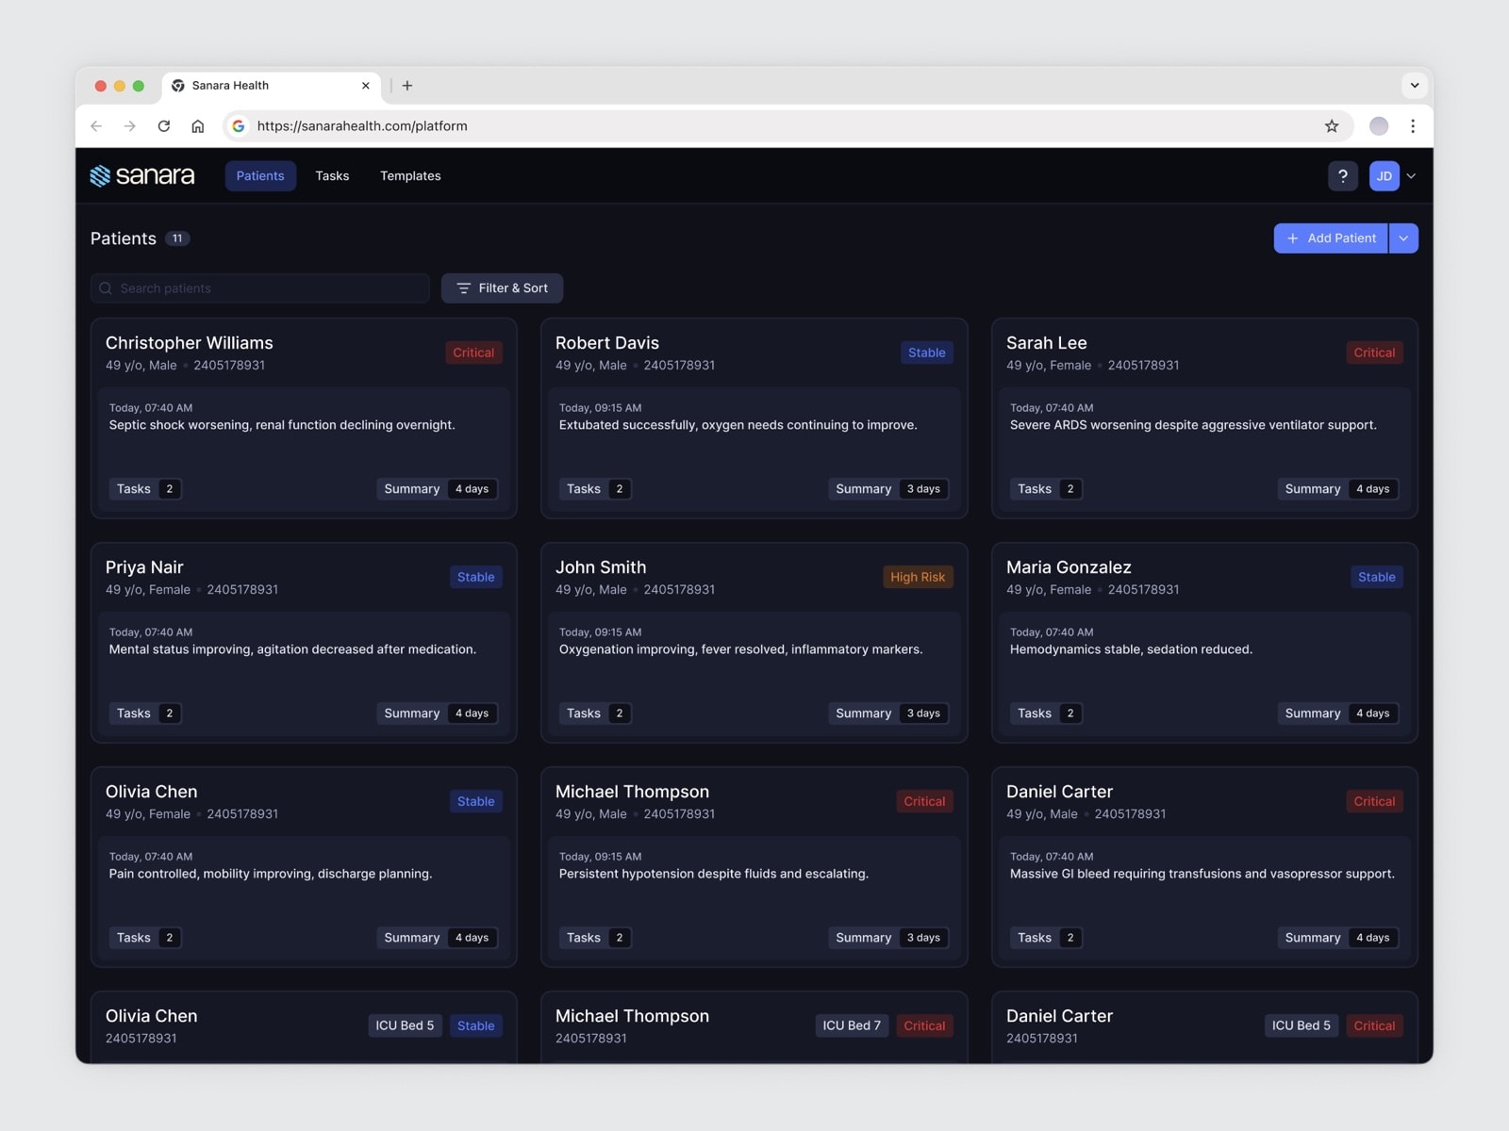Expand the user account chevron
The width and height of the screenshot is (1509, 1131).
(1411, 176)
